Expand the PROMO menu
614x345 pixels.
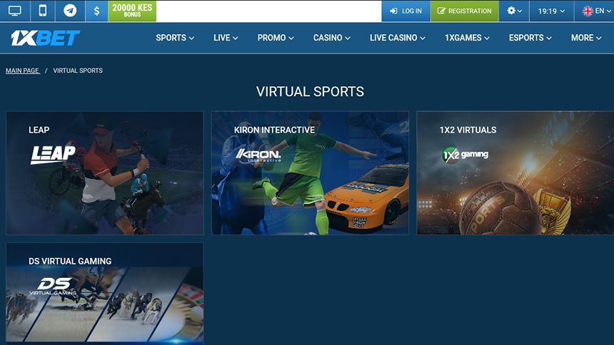point(276,38)
